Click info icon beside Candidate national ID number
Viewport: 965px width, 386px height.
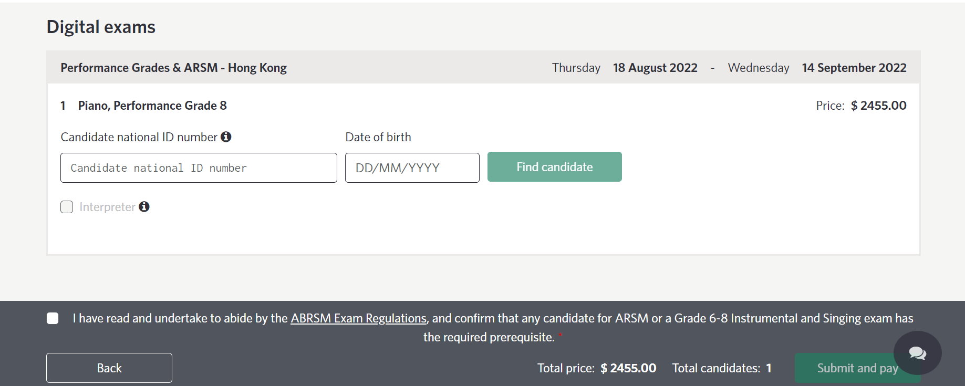[x=226, y=137]
